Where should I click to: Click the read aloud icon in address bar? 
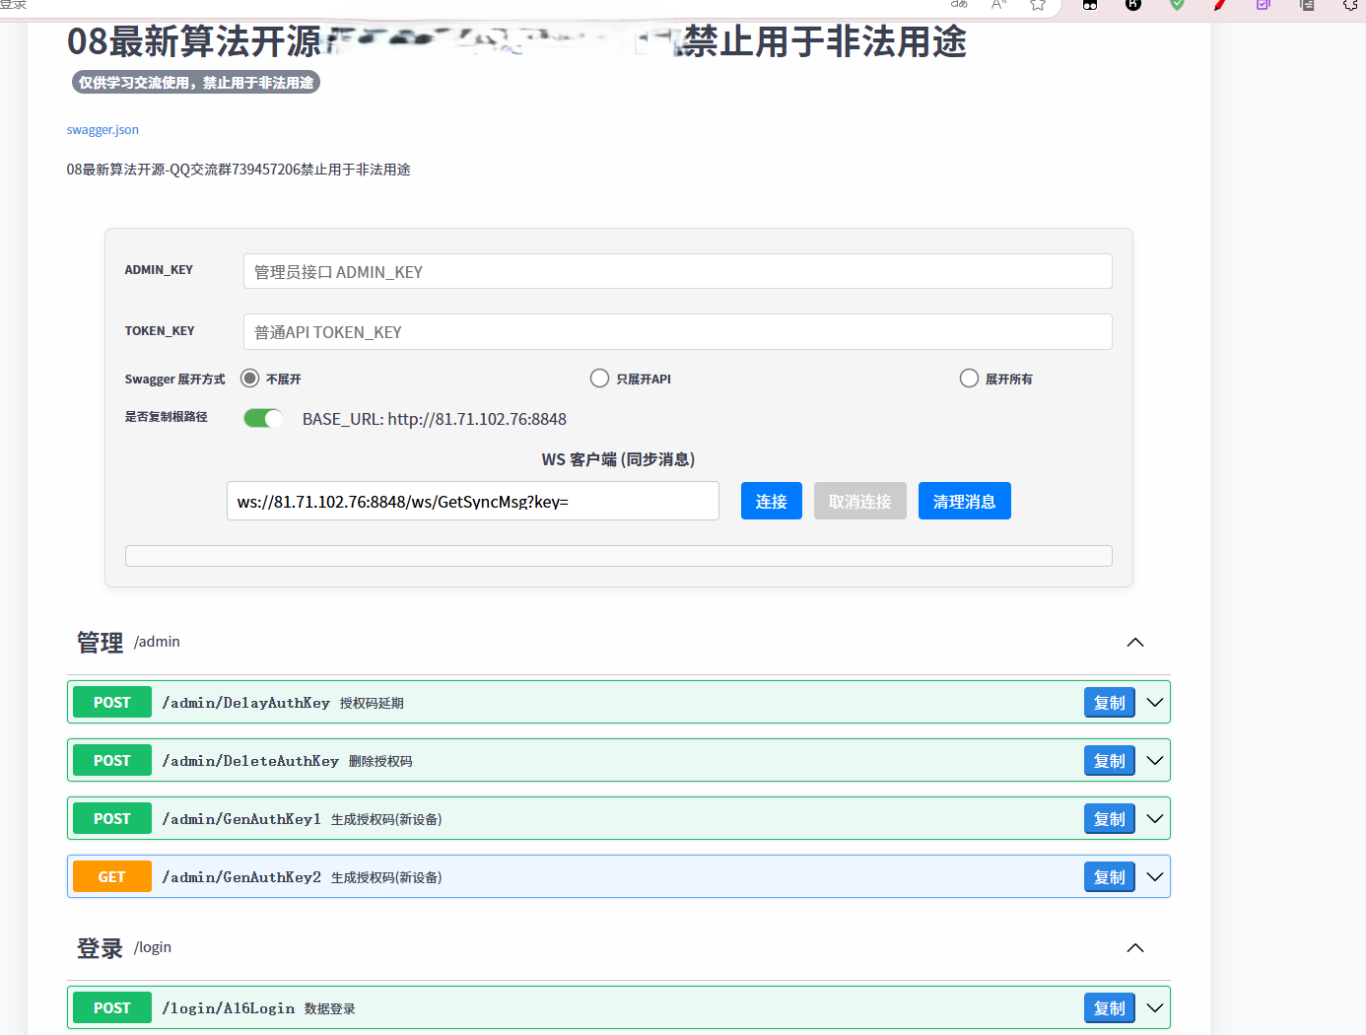[x=998, y=5]
